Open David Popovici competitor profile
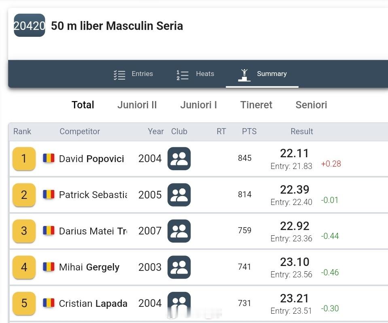Image resolution: width=388 pixels, height=323 pixels. (91, 159)
